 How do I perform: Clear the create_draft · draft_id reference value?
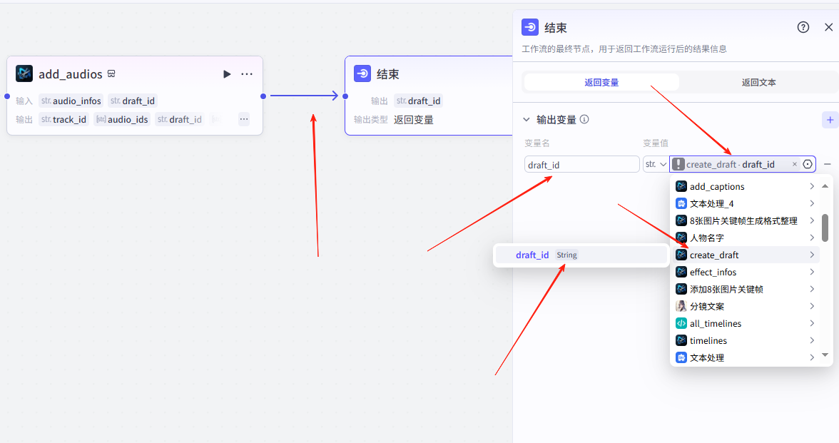pyautogui.click(x=795, y=164)
